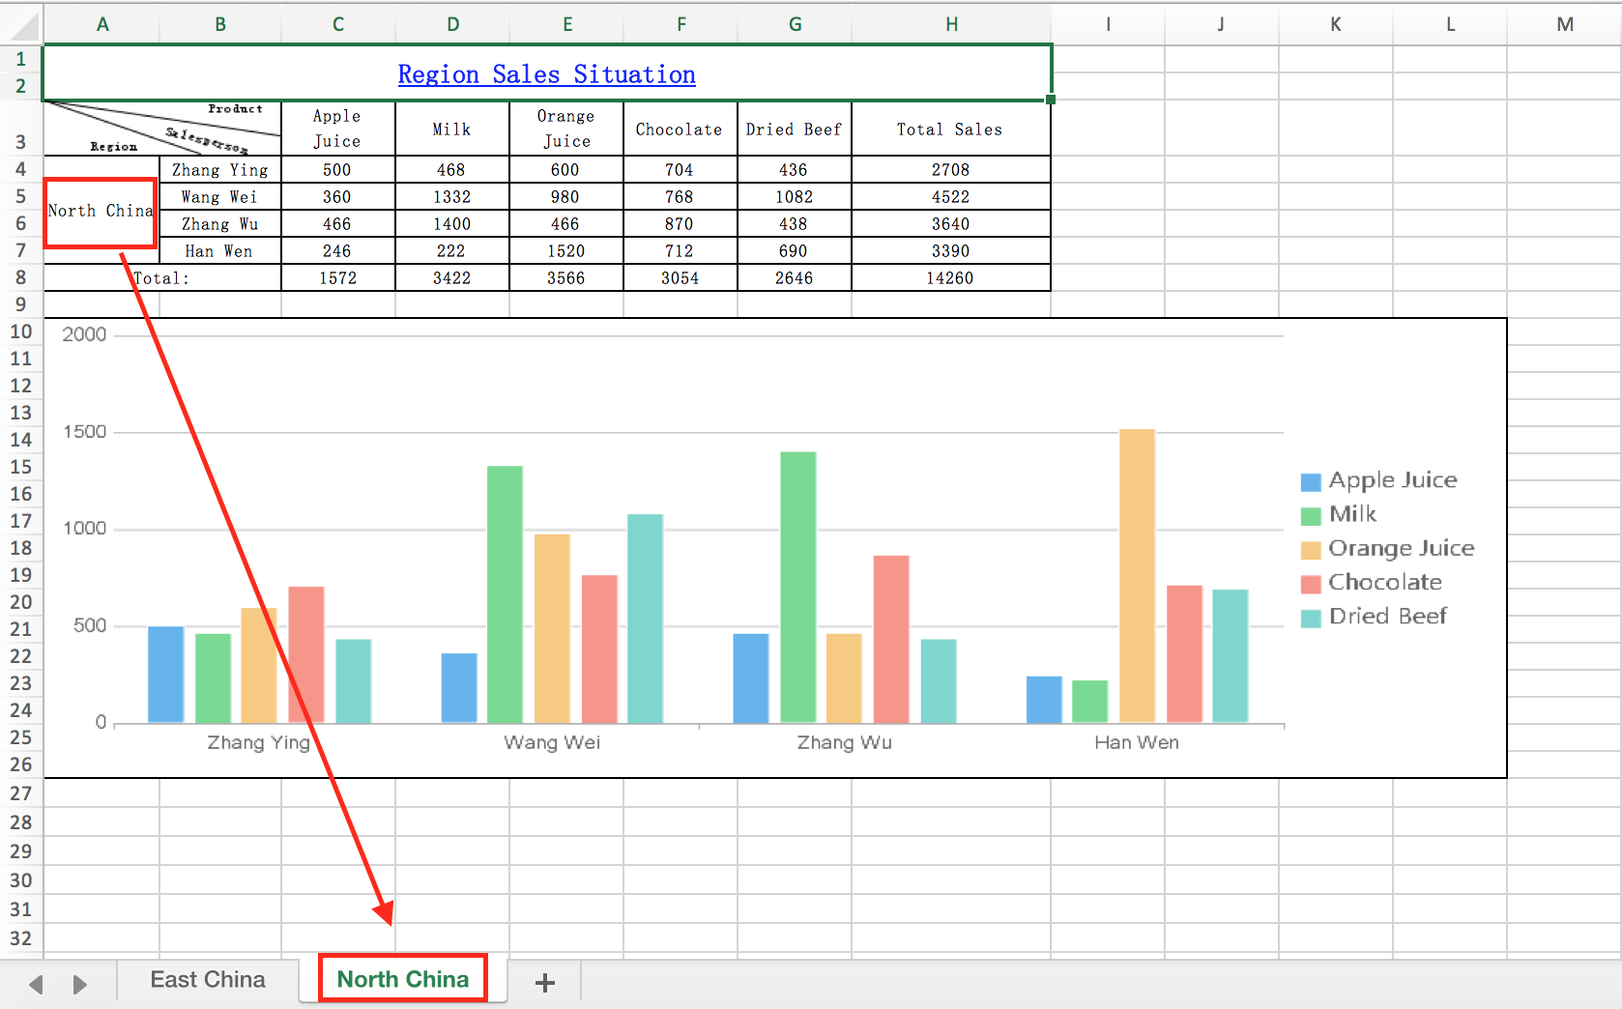The image size is (1622, 1009).
Task: Click the diagonal header cell showing Product and Region
Action: 159,129
